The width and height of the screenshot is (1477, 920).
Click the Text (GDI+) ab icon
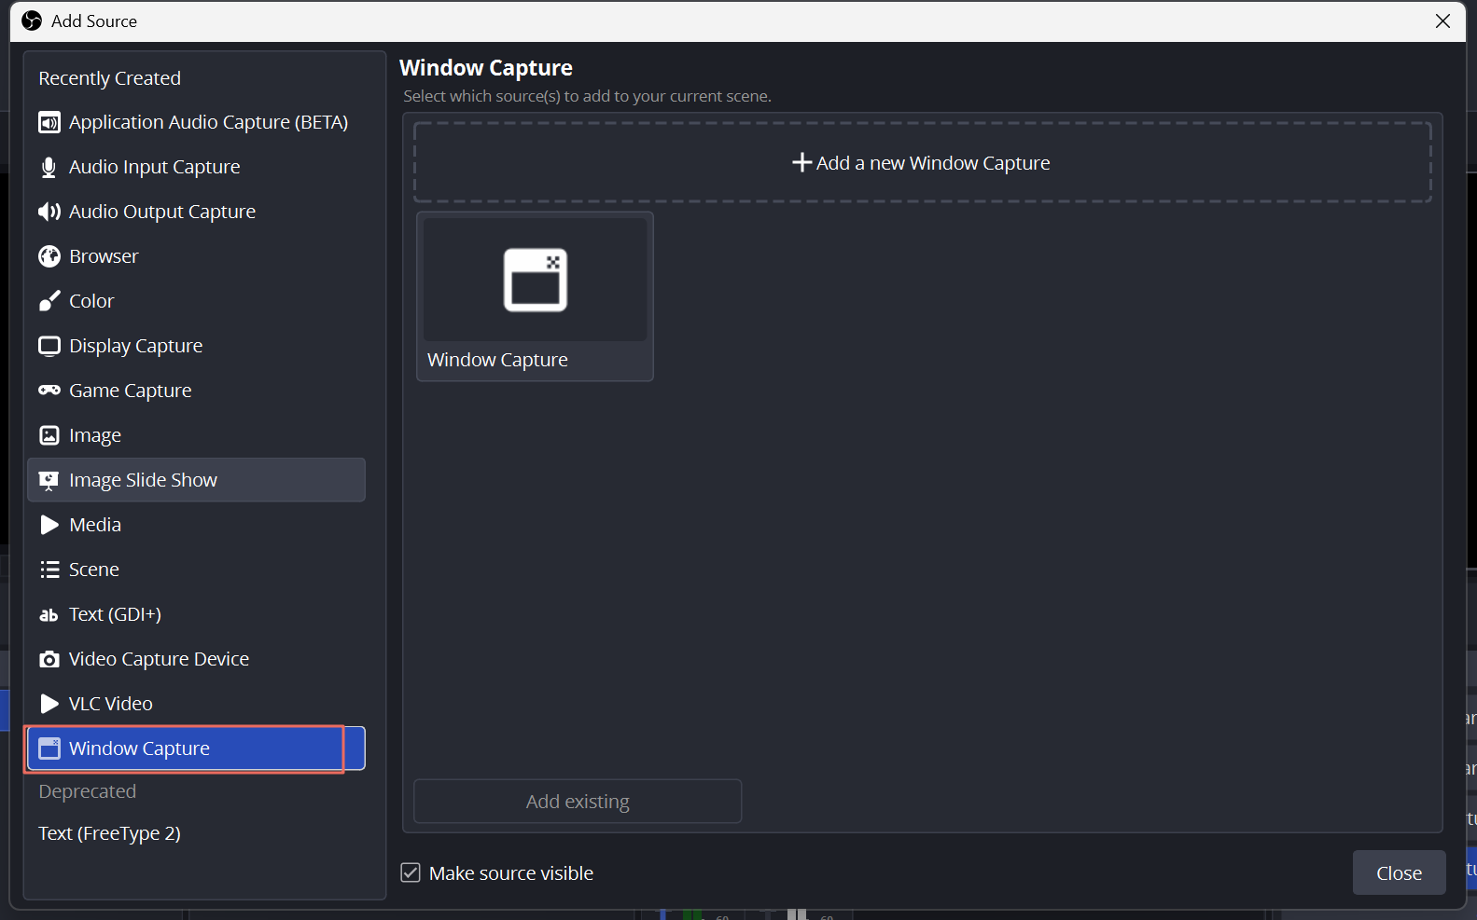49,615
